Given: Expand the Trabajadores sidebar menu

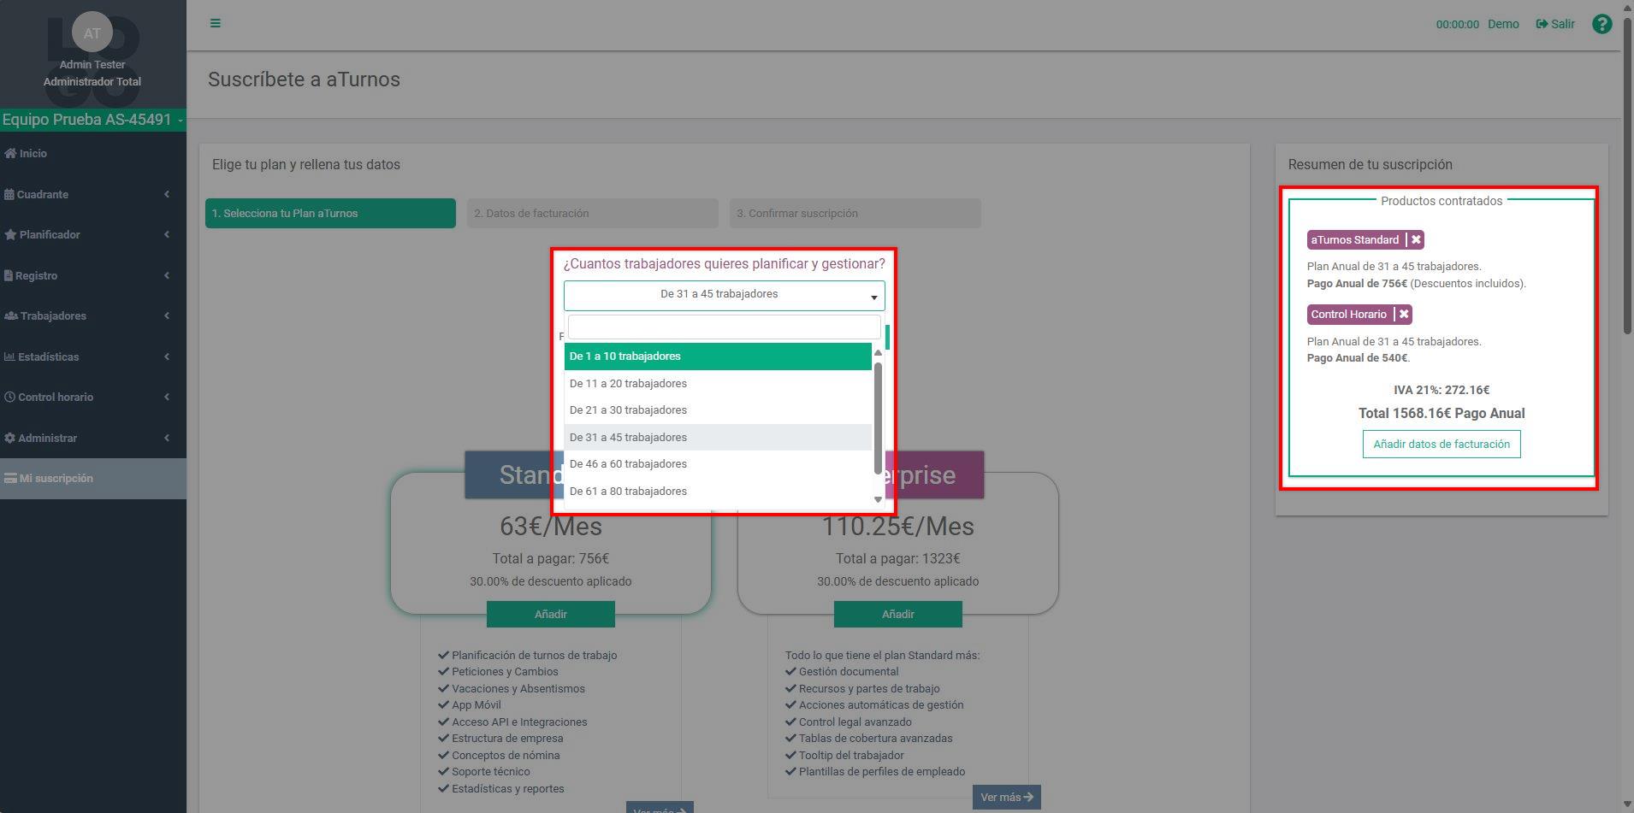Looking at the screenshot, I should 53,316.
